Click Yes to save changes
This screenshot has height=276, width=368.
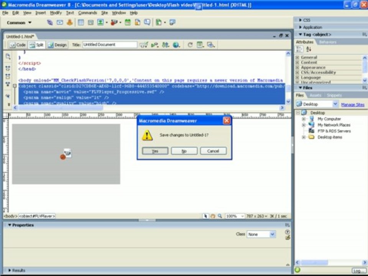[155, 151]
